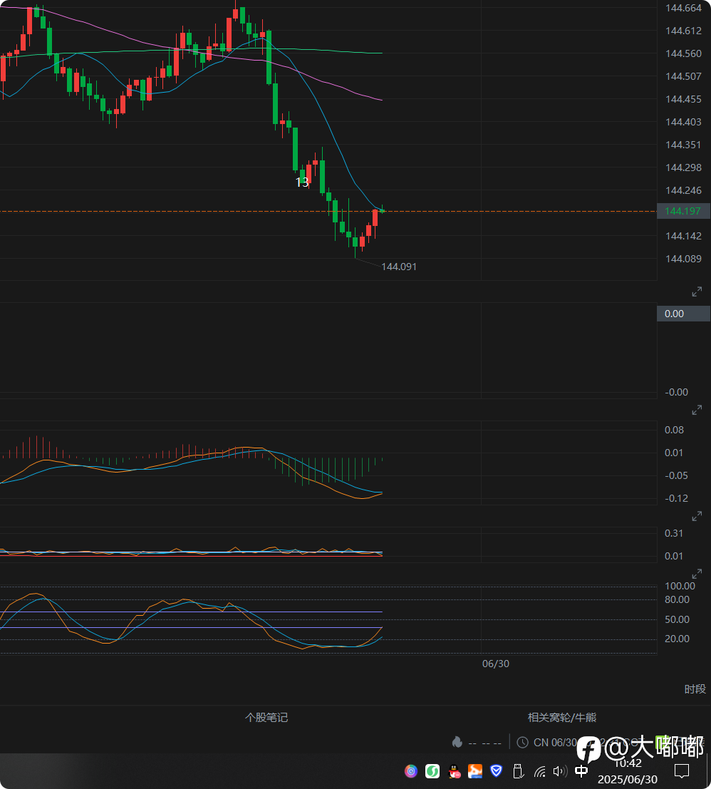Open the Wi-Fi network tray icon
Screen dimensions: 711x789
point(540,770)
